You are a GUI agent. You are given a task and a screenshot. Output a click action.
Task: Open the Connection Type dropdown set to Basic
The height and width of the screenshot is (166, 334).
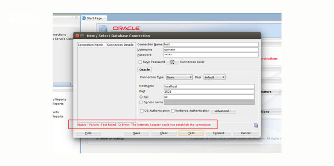tap(179, 77)
